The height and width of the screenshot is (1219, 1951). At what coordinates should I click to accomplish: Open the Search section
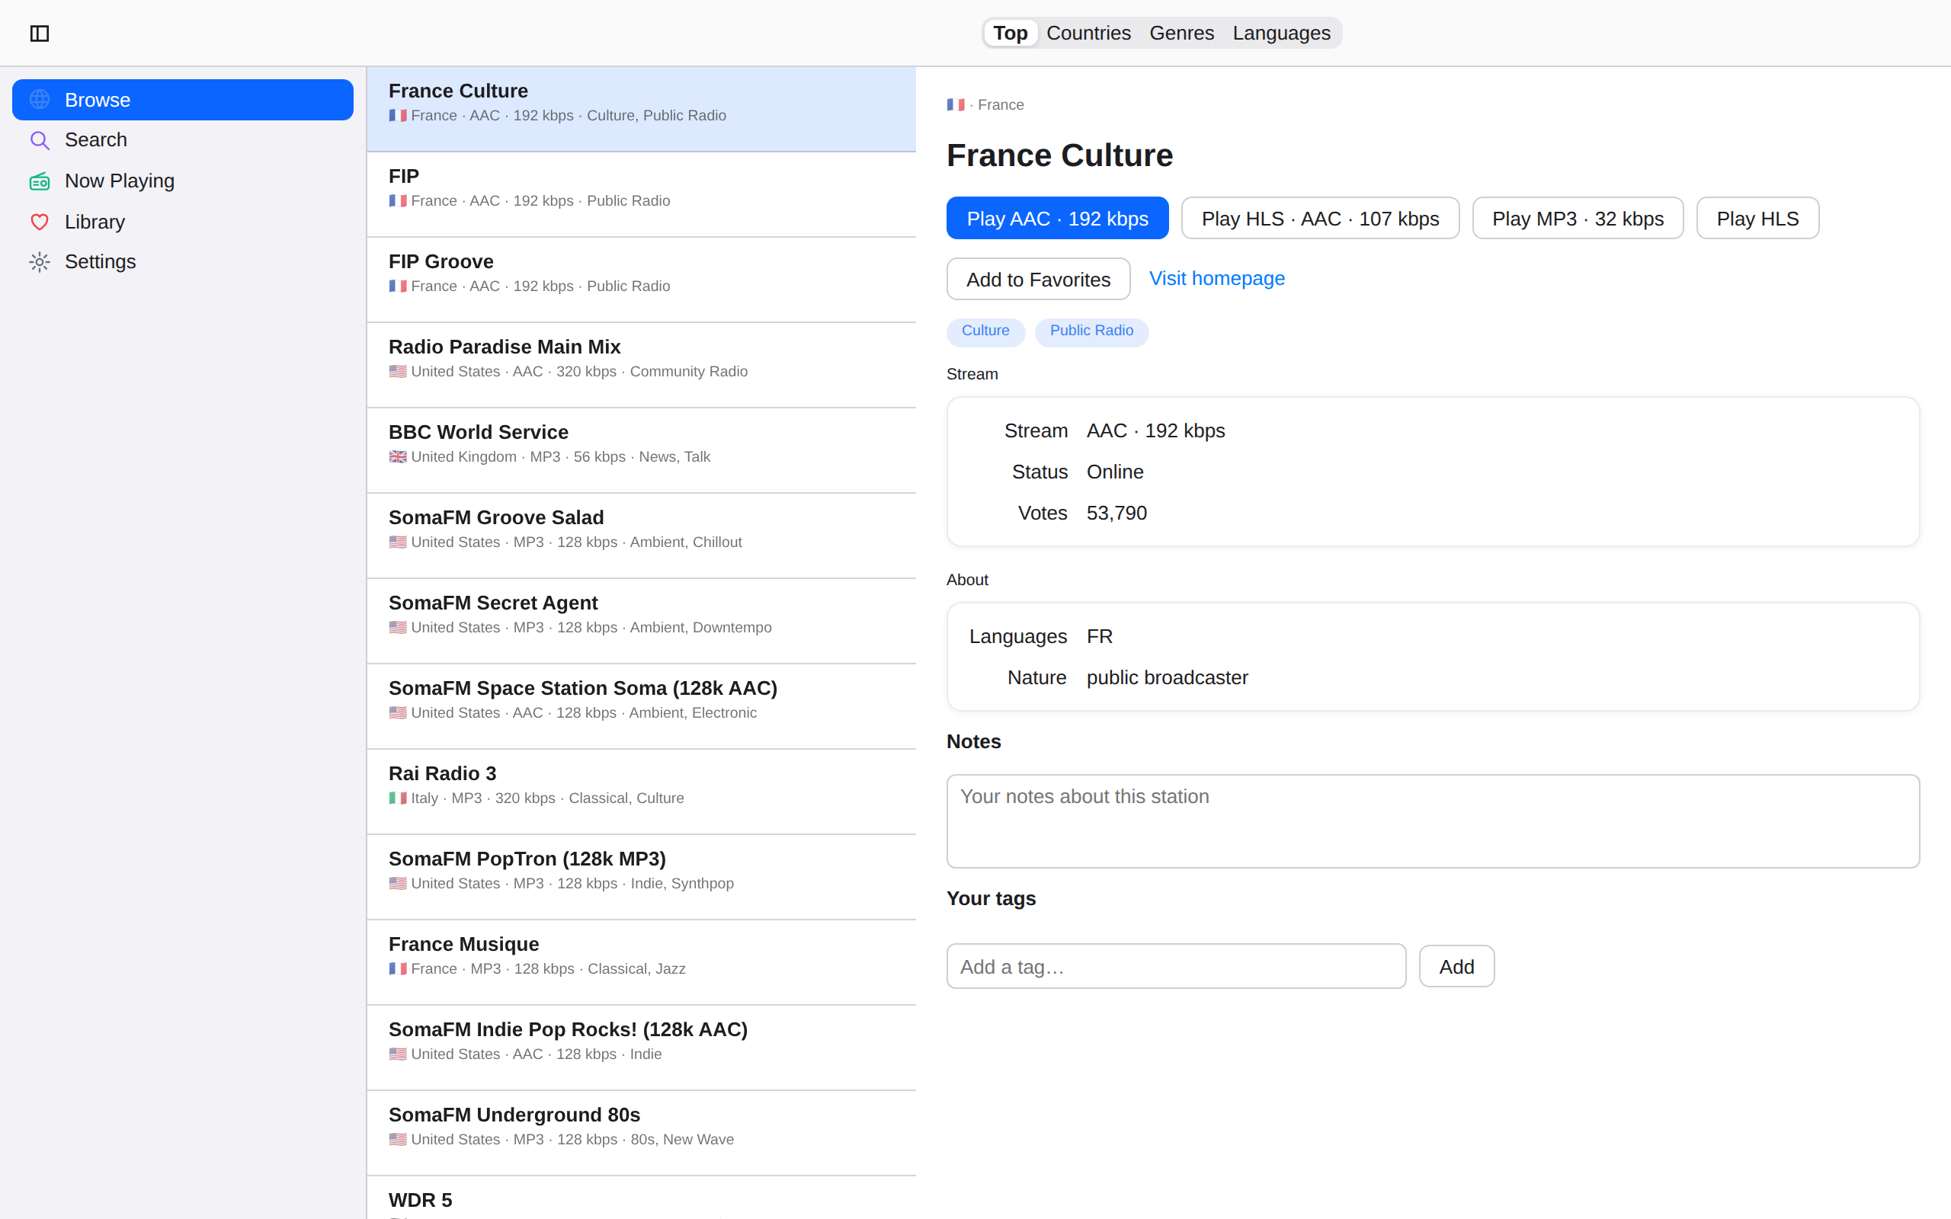(x=183, y=140)
